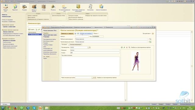Image resolution: width=195 pixels, height=110 pixels.
Task: Open the Склад section
Action: click(x=44, y=7)
